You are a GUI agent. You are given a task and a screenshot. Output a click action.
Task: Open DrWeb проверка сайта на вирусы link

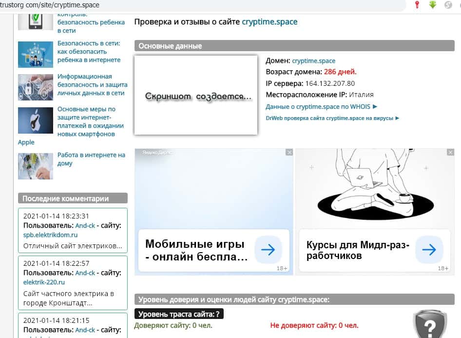[x=332, y=118]
